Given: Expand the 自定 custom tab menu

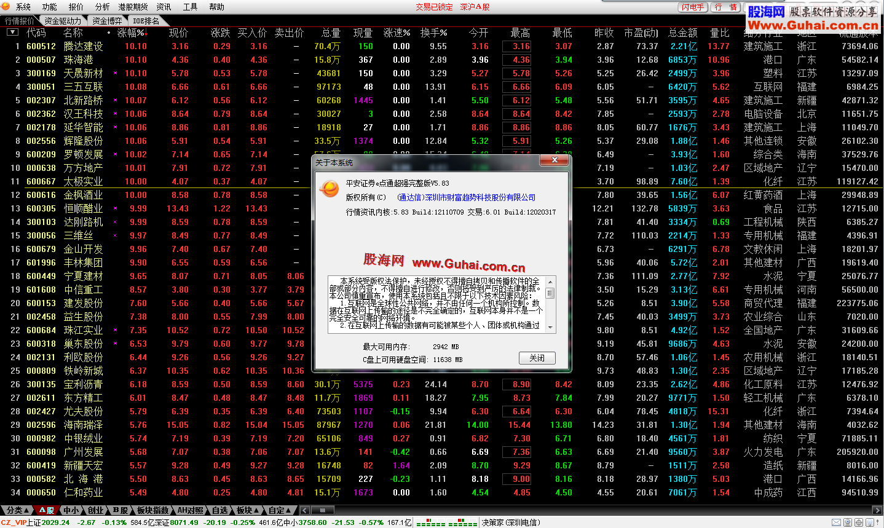Looking at the screenshot, I should coord(280,510).
